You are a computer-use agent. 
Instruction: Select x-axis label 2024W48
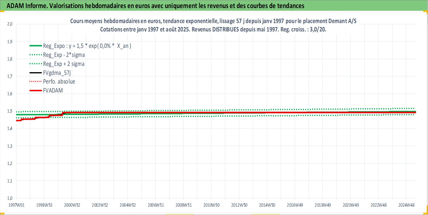[406, 205]
